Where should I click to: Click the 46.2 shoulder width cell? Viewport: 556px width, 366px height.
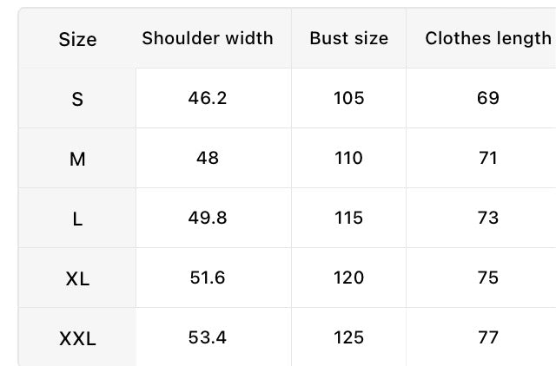tap(208, 98)
